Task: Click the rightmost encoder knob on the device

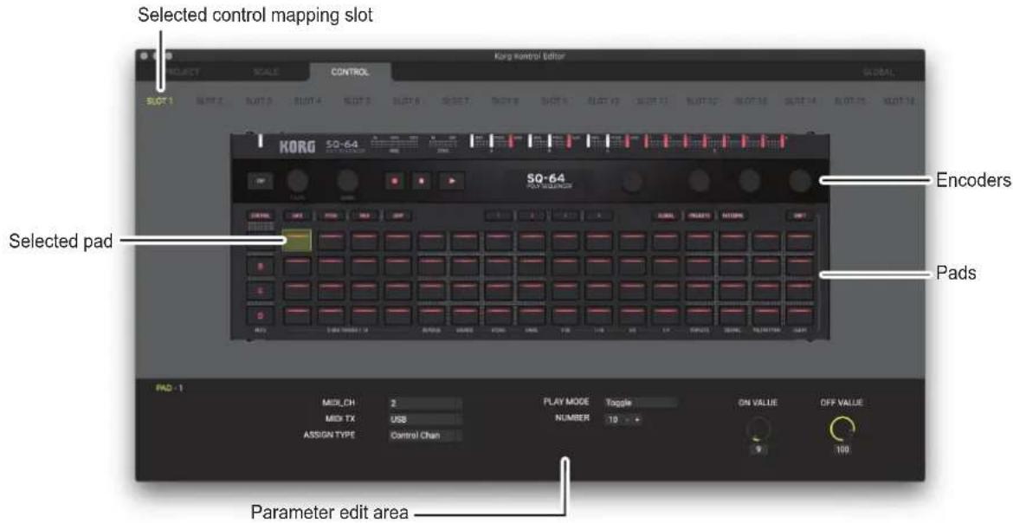Action: (x=800, y=182)
